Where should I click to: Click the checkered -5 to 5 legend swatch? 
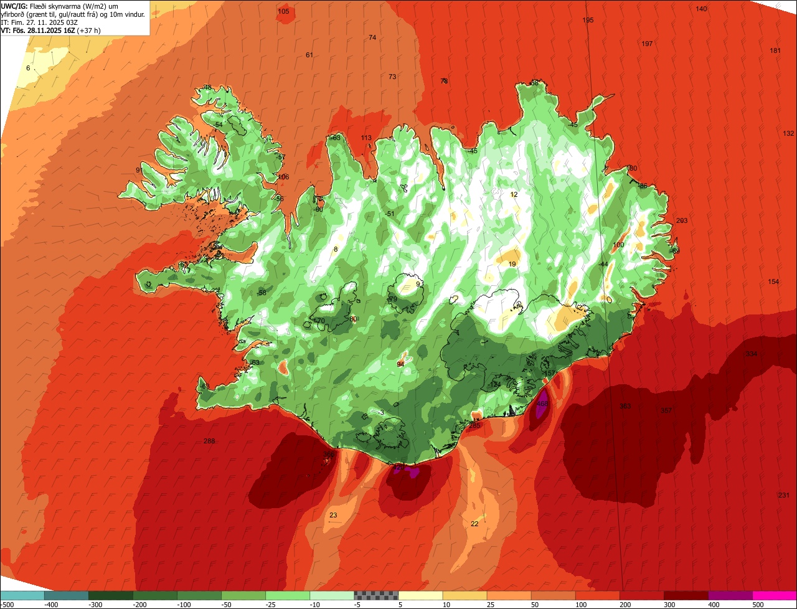click(376, 595)
